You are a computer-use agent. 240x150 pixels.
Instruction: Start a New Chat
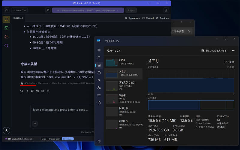click(x=19, y=10)
